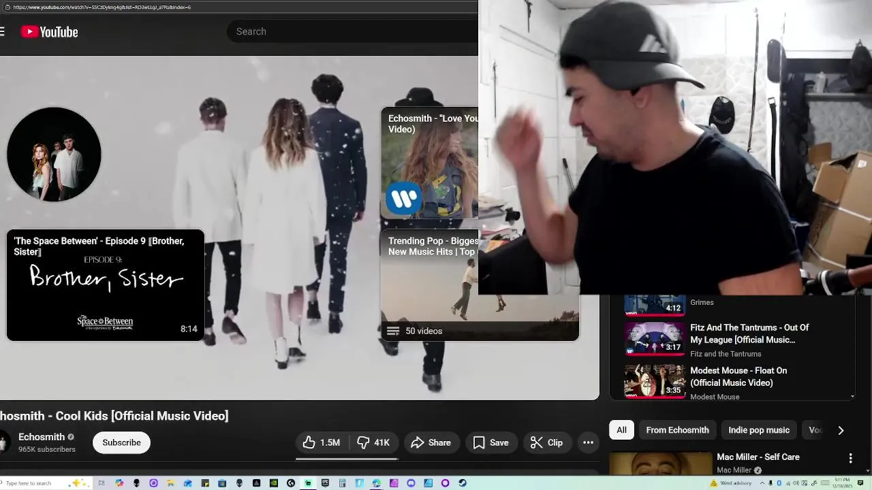
Task: Click the Modest Mouse channel name in playlist
Action: 715,396
